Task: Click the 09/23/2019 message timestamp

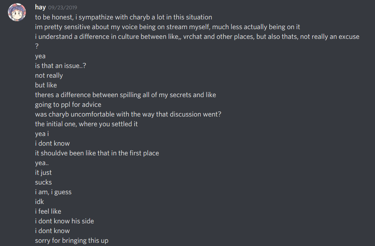Action: (x=62, y=8)
